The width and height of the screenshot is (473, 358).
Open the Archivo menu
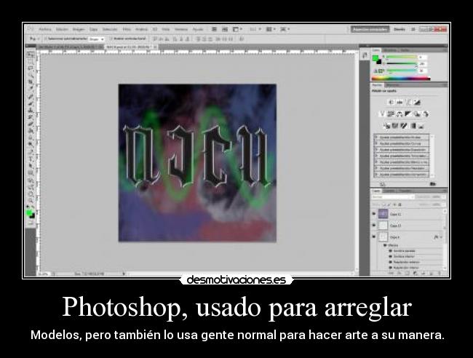pyautogui.click(x=45, y=29)
